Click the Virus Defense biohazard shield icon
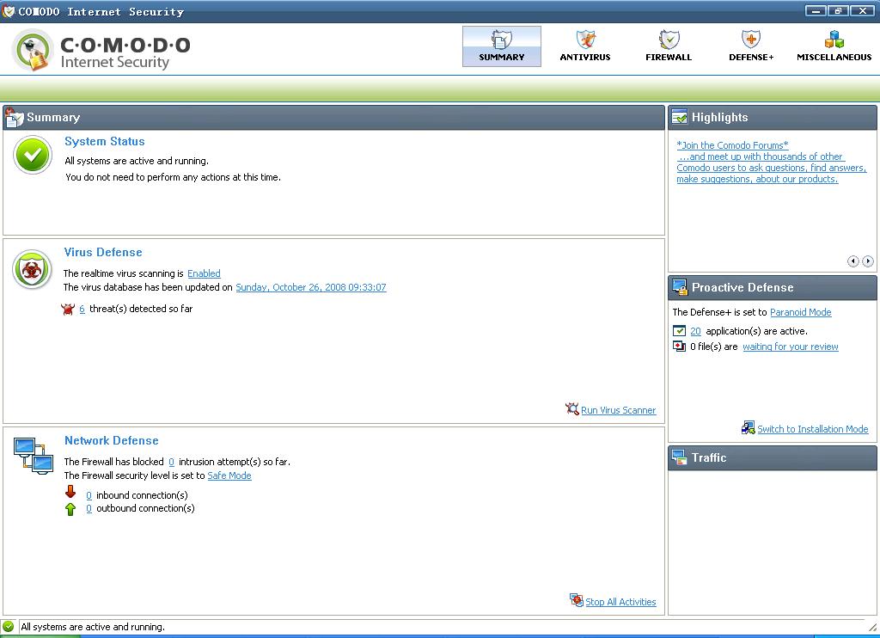 (x=32, y=270)
